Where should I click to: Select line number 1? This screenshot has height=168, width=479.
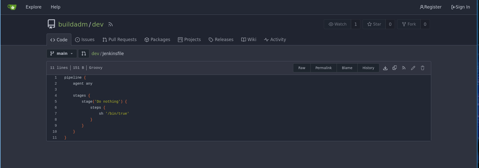coord(56,78)
